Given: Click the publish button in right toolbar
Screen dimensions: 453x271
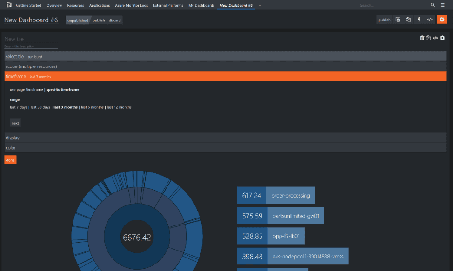Looking at the screenshot, I should [384, 20].
